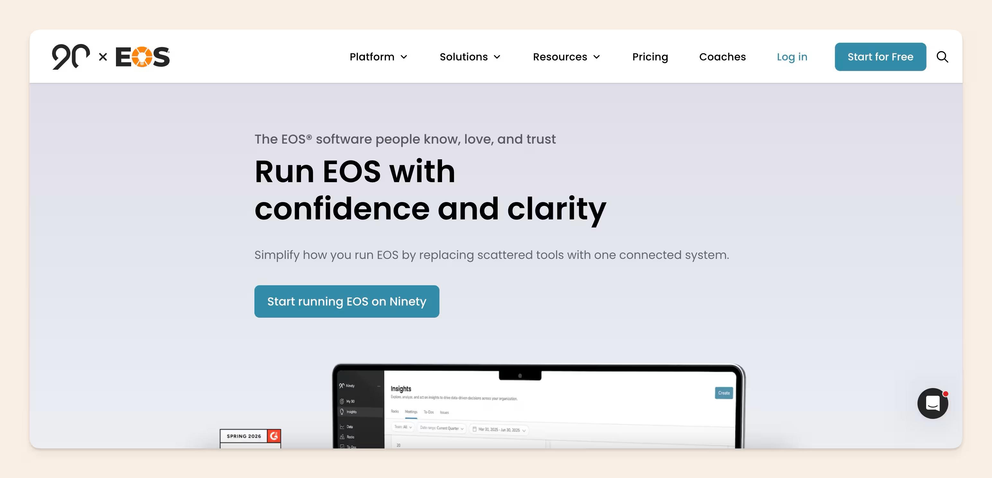Open the Team: All dropdown in mockup
992x478 pixels.
[x=403, y=427]
